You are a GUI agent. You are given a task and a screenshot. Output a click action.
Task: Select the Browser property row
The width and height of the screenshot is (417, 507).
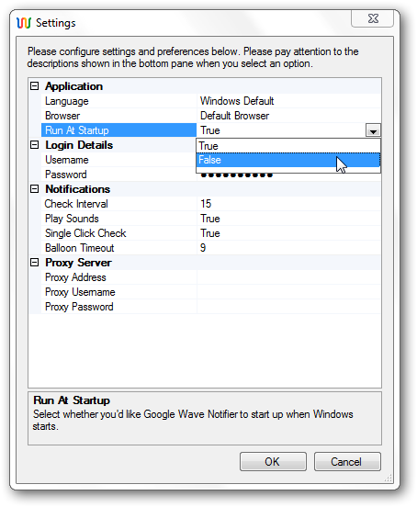pyautogui.click(x=211, y=116)
